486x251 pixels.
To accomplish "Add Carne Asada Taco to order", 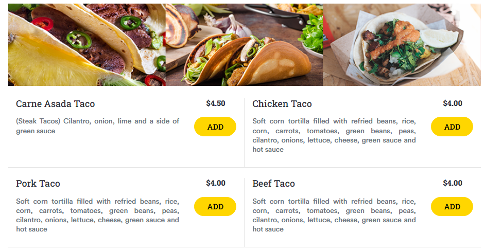I will click(215, 127).
